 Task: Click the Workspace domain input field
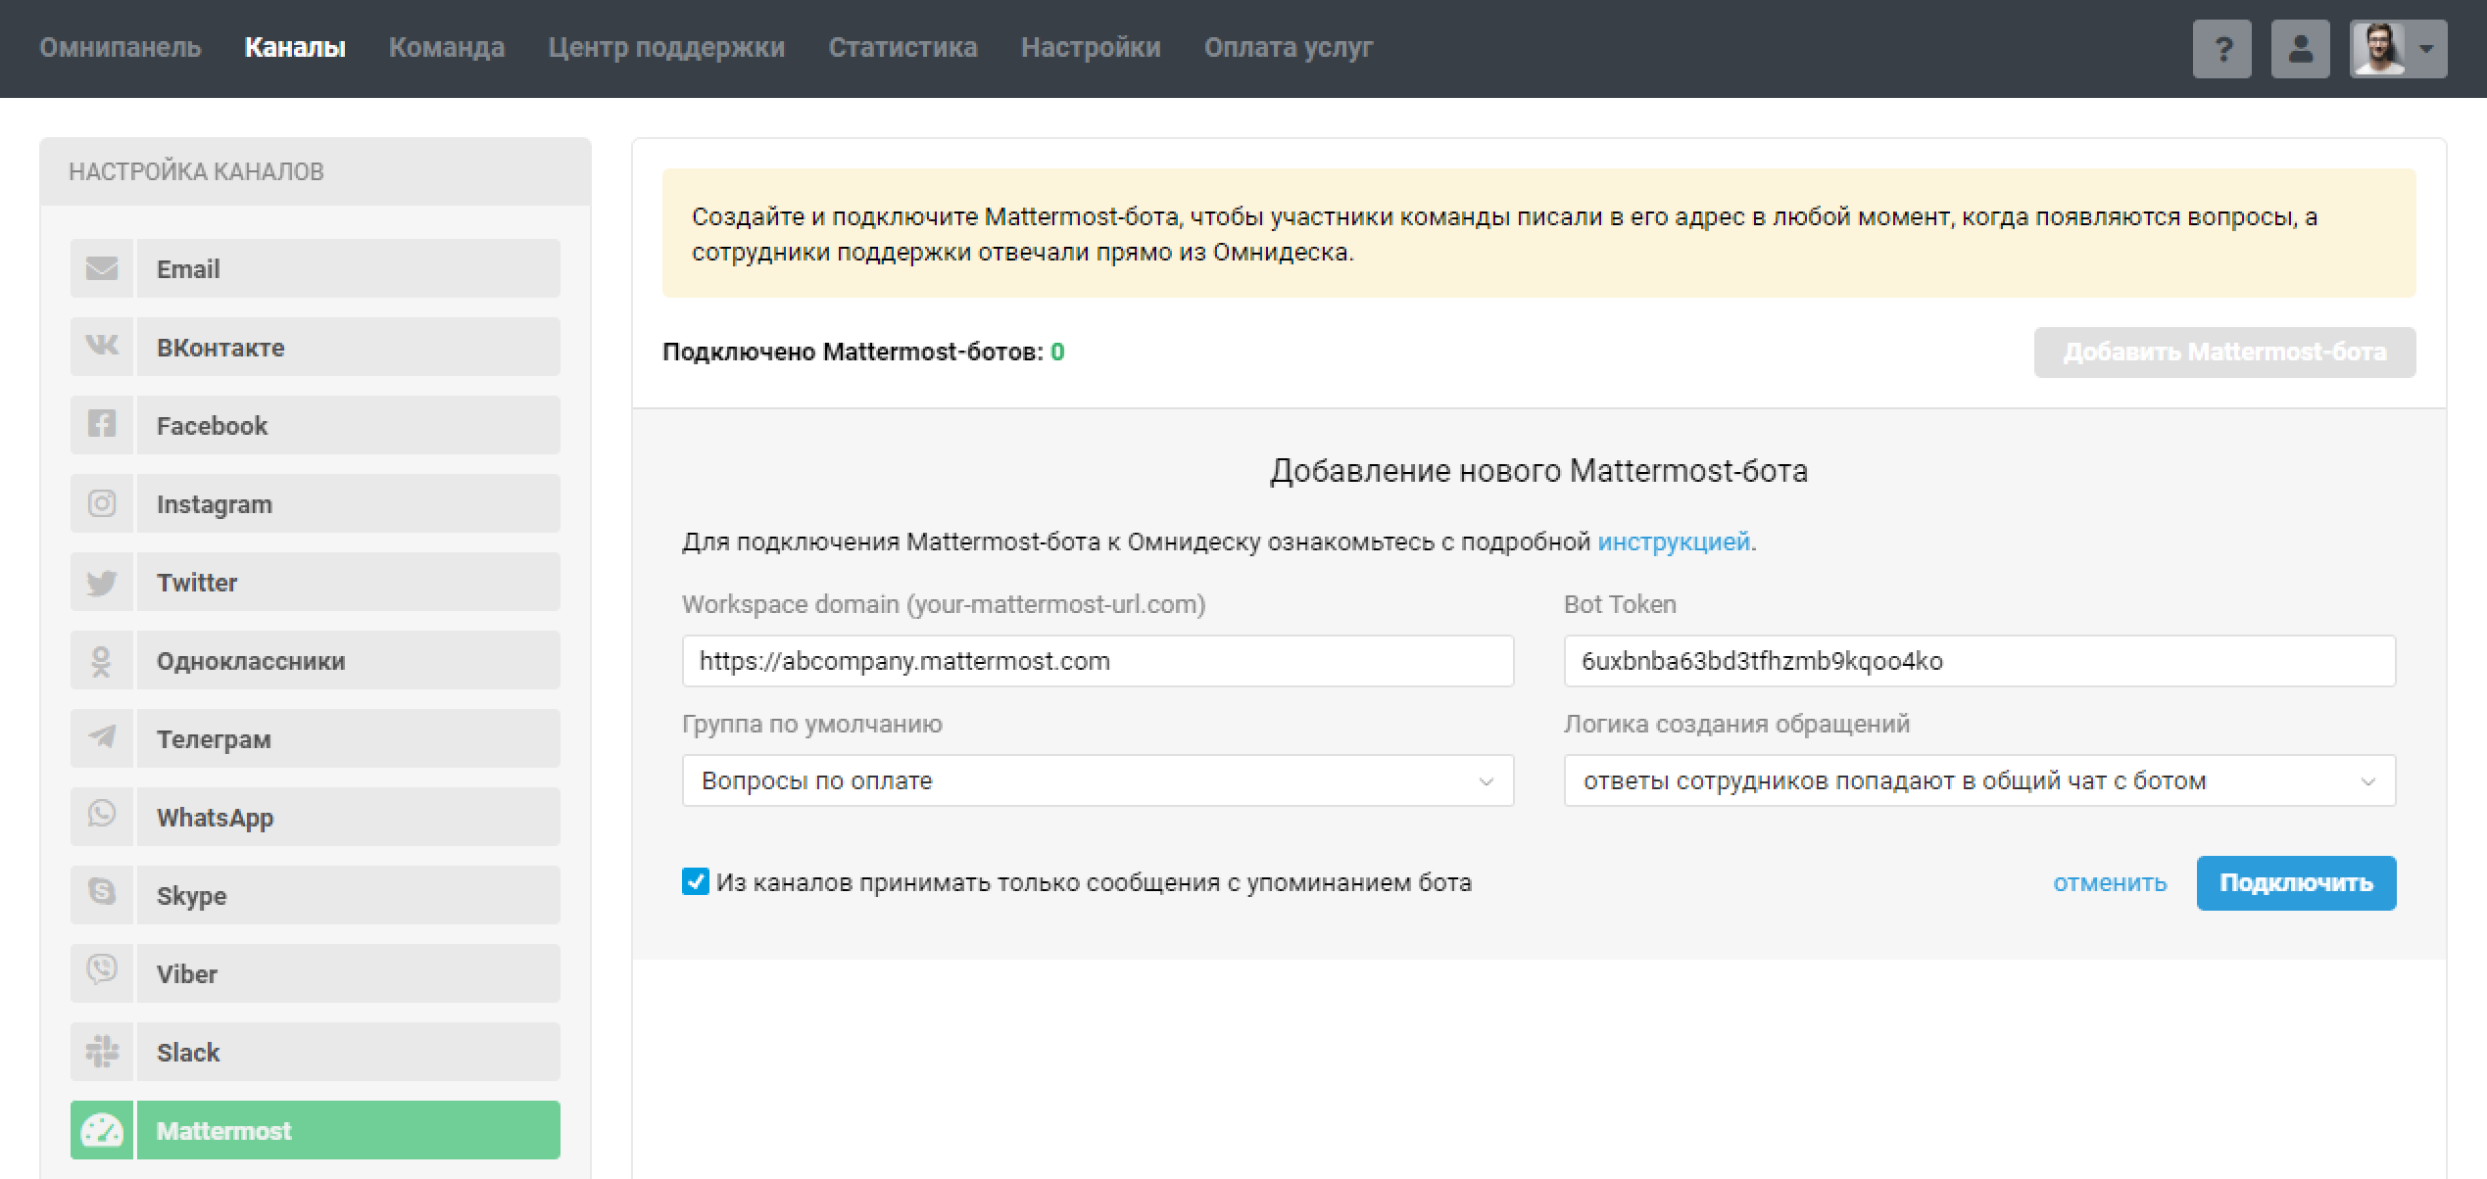1097,661
